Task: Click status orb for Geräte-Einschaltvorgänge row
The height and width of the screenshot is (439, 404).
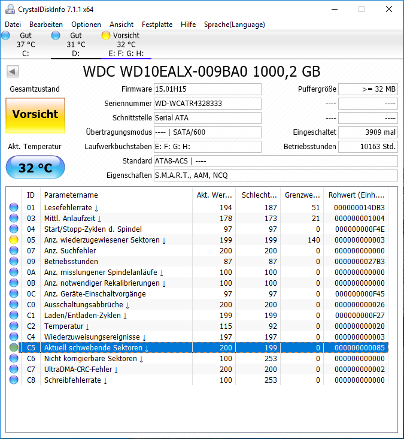Action: tap(14, 293)
